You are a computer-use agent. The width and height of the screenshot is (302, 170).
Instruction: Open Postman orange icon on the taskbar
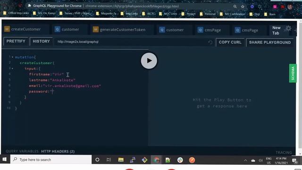(x=192, y=160)
